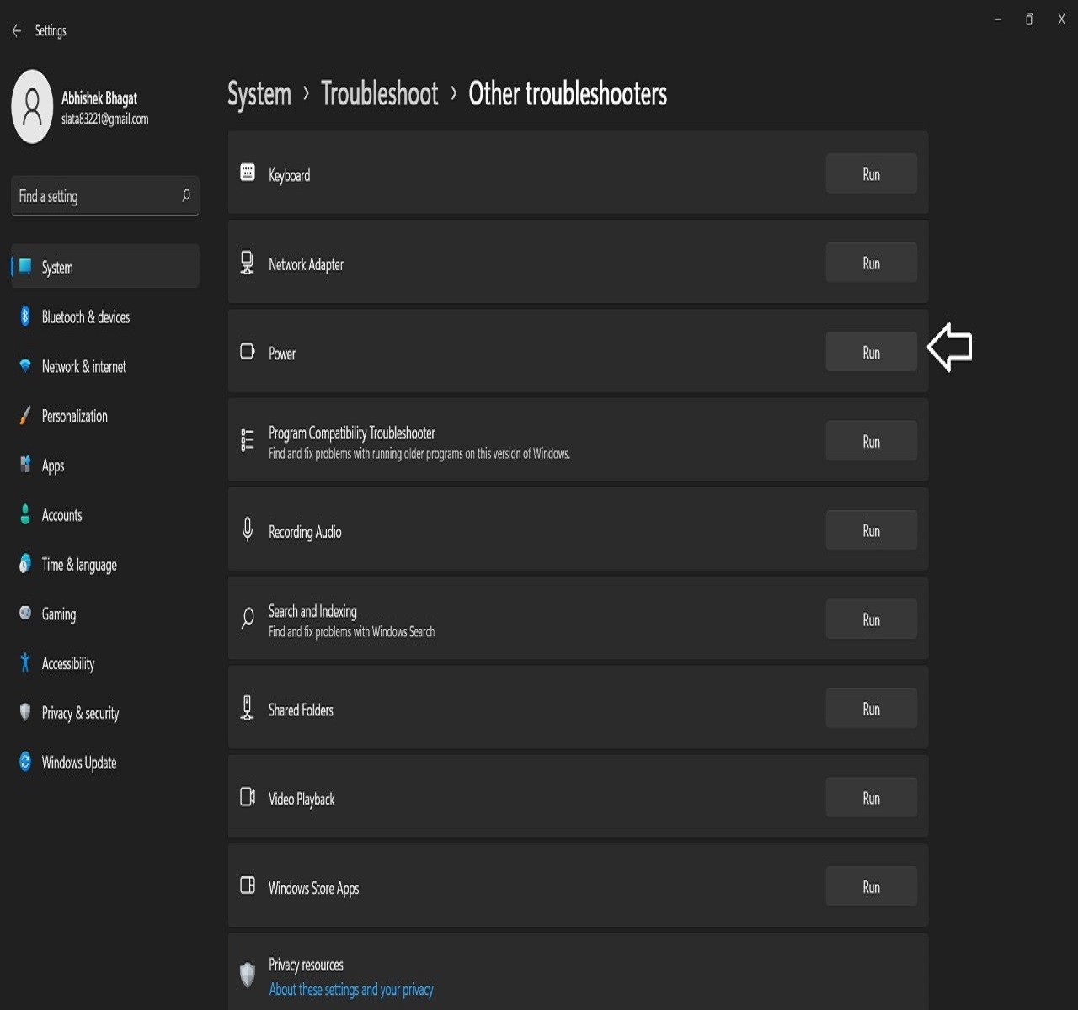Open Time & language settings

pyautogui.click(x=105, y=565)
